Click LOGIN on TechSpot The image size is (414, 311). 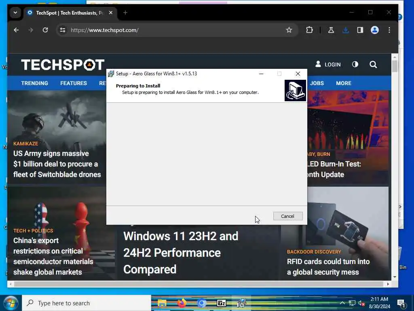click(328, 64)
